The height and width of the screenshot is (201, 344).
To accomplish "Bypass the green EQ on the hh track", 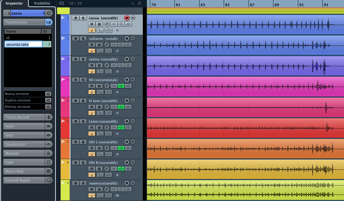I will (x=121, y=86).
